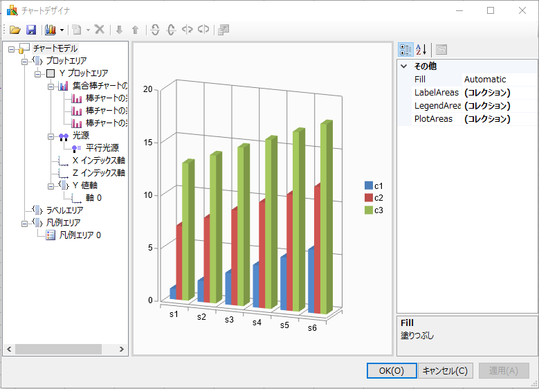Select the 平行光源 light node

click(104, 148)
